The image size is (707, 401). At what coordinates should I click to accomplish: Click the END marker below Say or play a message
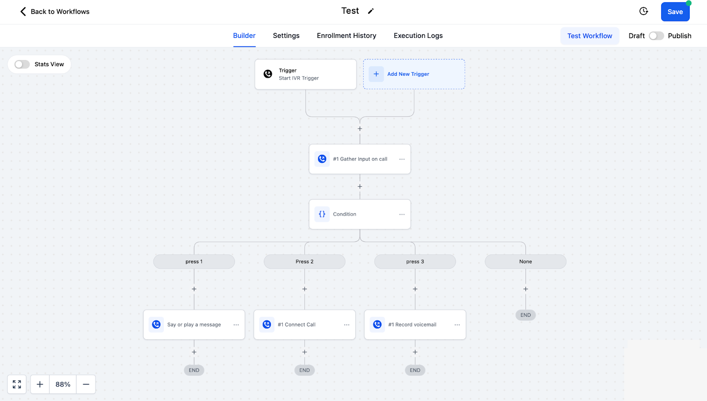pyautogui.click(x=194, y=370)
